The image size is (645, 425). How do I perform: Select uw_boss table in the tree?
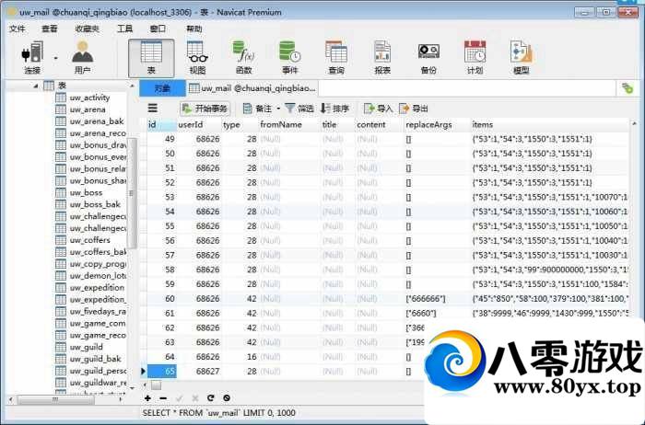pos(86,192)
